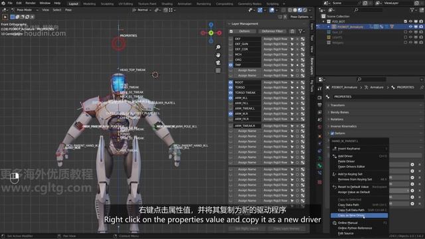Open the Bone Layers sidebar tab
Viewport: 425px width, 239px height.
[312, 66]
